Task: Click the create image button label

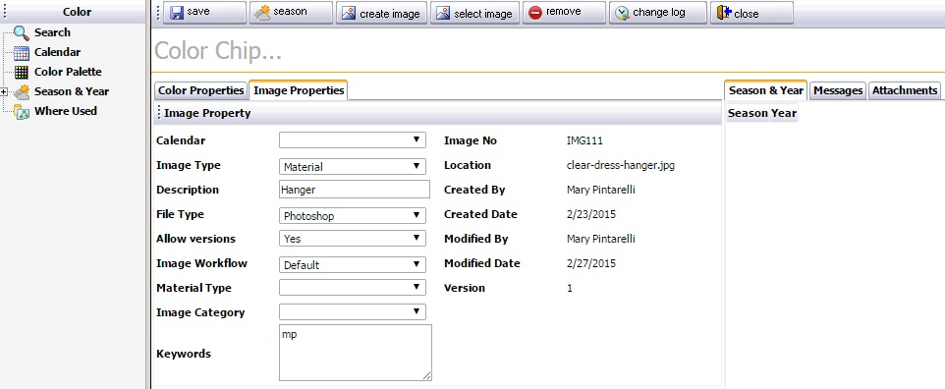Action: tap(390, 14)
